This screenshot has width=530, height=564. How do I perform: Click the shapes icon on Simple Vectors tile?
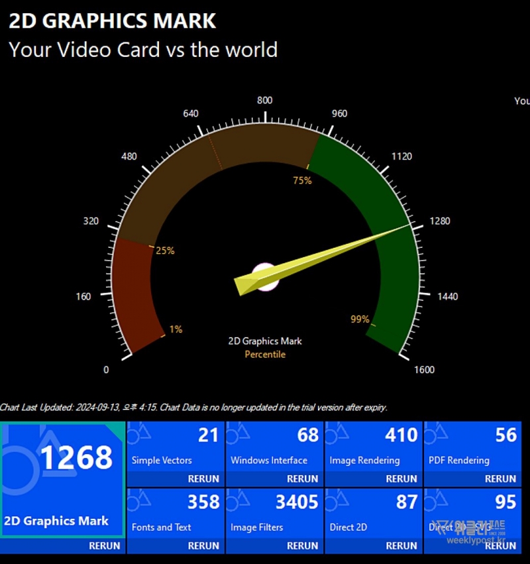coord(139,434)
